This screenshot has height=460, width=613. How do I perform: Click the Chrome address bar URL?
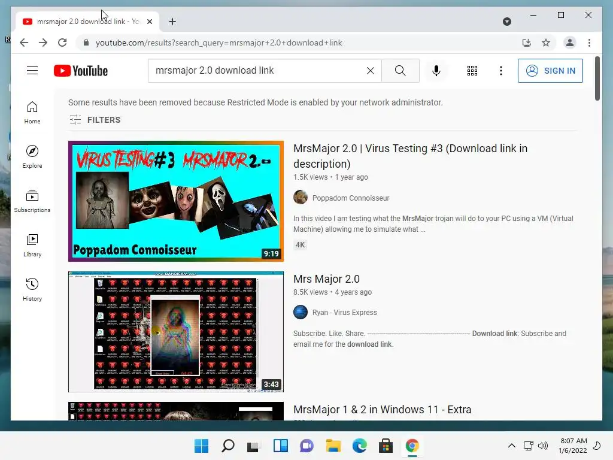point(219,43)
